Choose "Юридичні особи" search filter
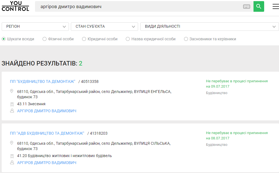 click(x=84, y=39)
